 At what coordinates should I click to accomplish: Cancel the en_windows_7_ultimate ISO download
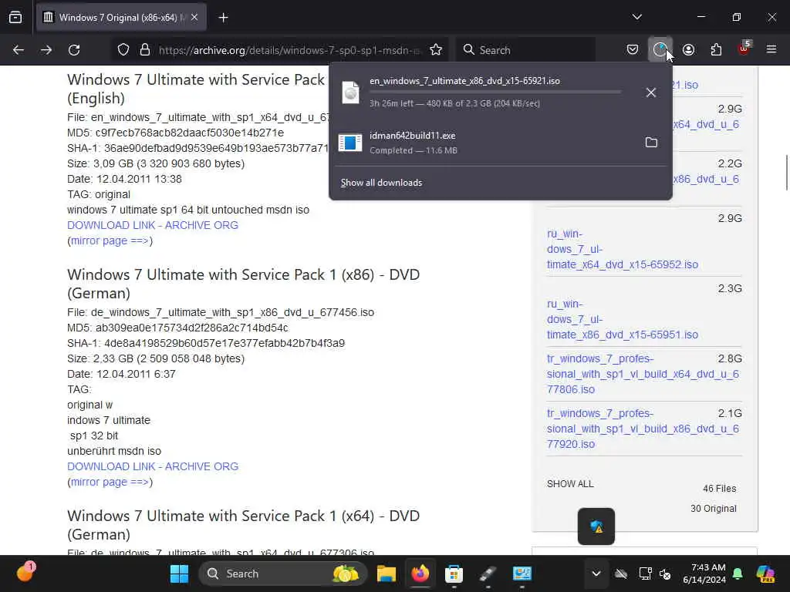point(651,92)
